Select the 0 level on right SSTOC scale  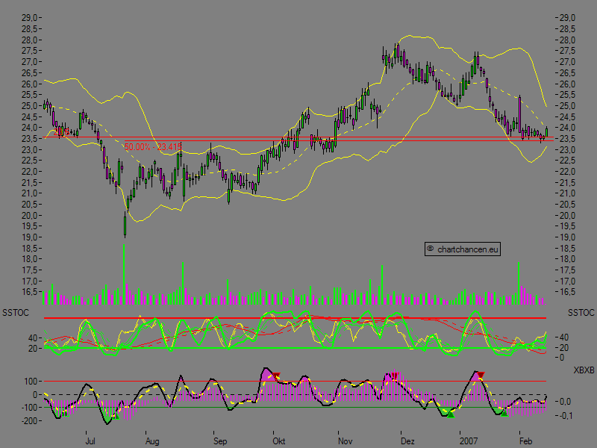pyautogui.click(x=562, y=358)
